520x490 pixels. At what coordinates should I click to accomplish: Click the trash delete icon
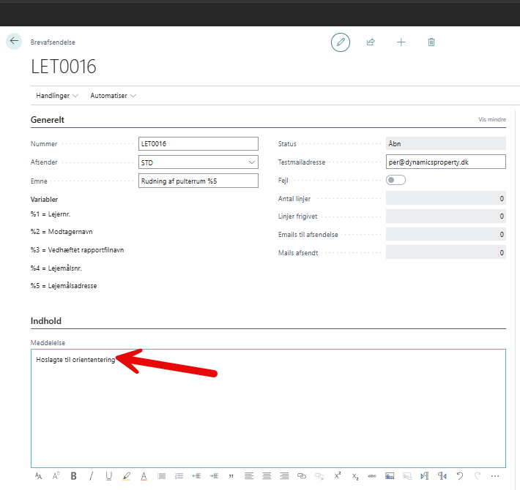tap(431, 42)
